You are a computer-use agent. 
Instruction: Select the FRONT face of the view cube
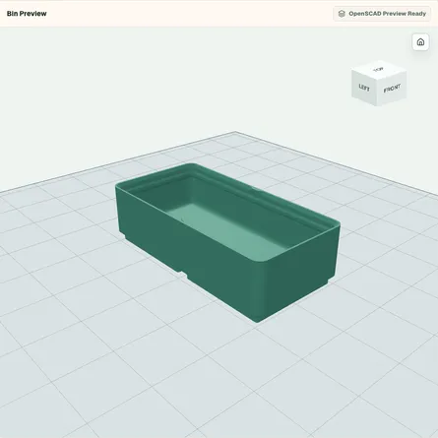[392, 89]
